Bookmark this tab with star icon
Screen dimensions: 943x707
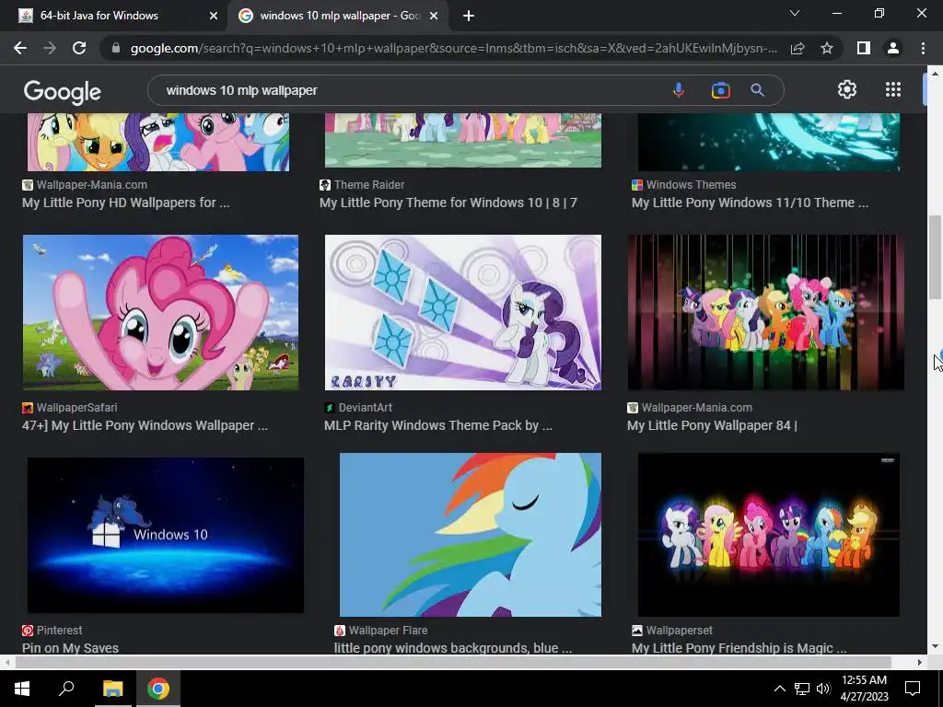(x=827, y=48)
